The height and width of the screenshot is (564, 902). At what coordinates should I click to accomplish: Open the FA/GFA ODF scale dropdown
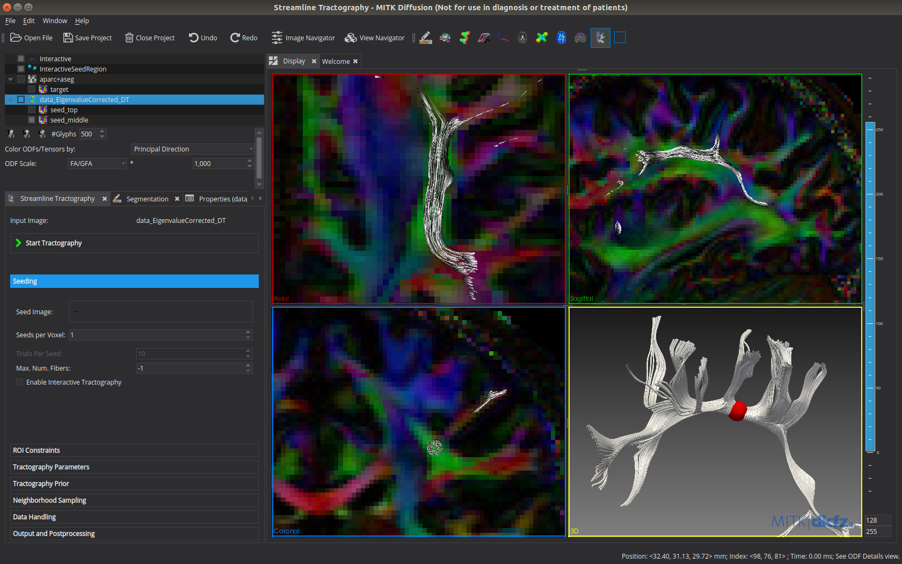click(97, 164)
